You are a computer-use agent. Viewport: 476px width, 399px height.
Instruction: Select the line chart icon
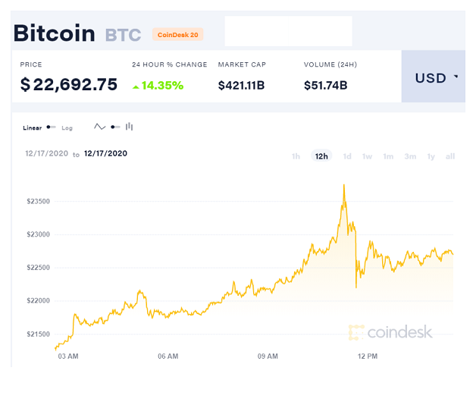(99, 127)
